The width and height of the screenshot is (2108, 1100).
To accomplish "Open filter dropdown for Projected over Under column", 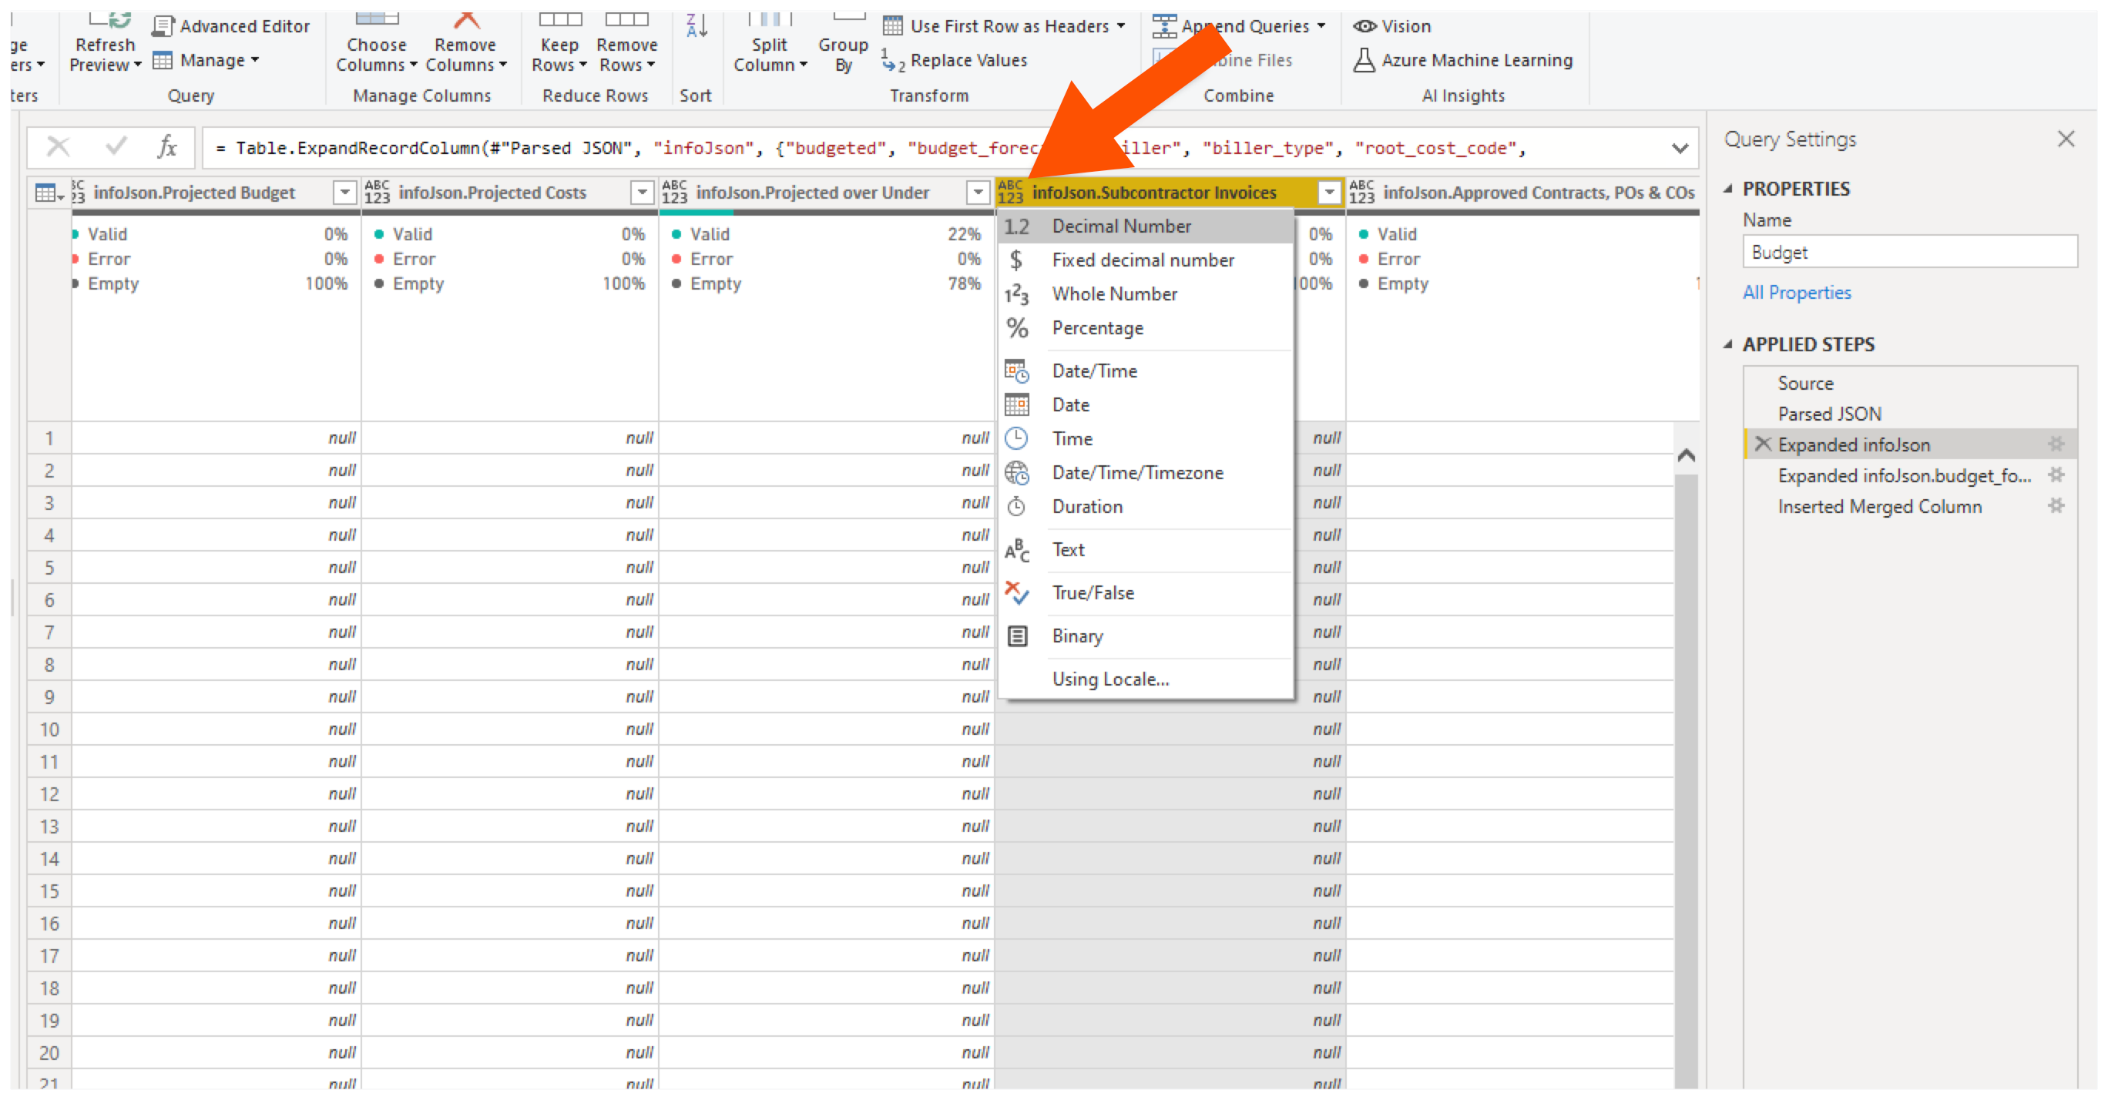I will tap(978, 193).
